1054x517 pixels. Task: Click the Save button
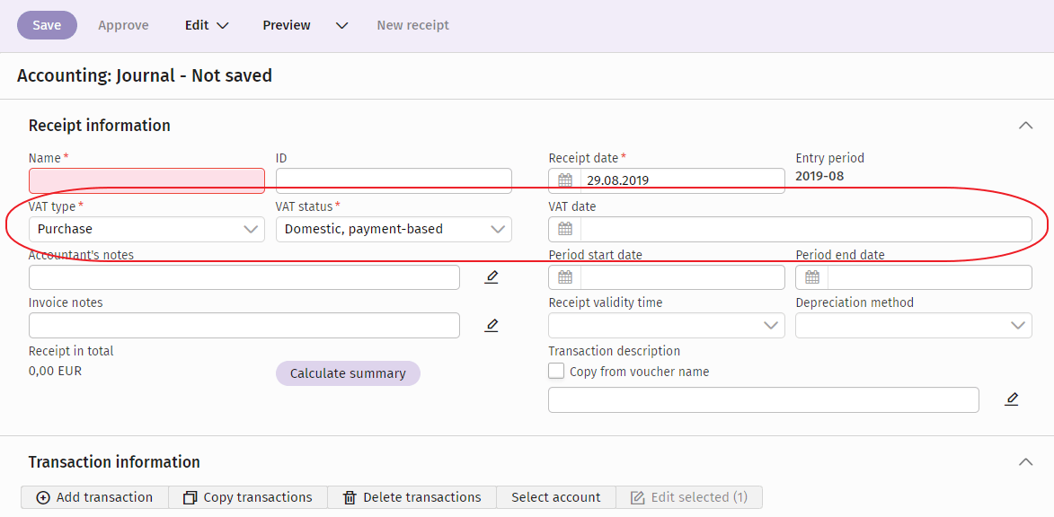[x=47, y=24]
